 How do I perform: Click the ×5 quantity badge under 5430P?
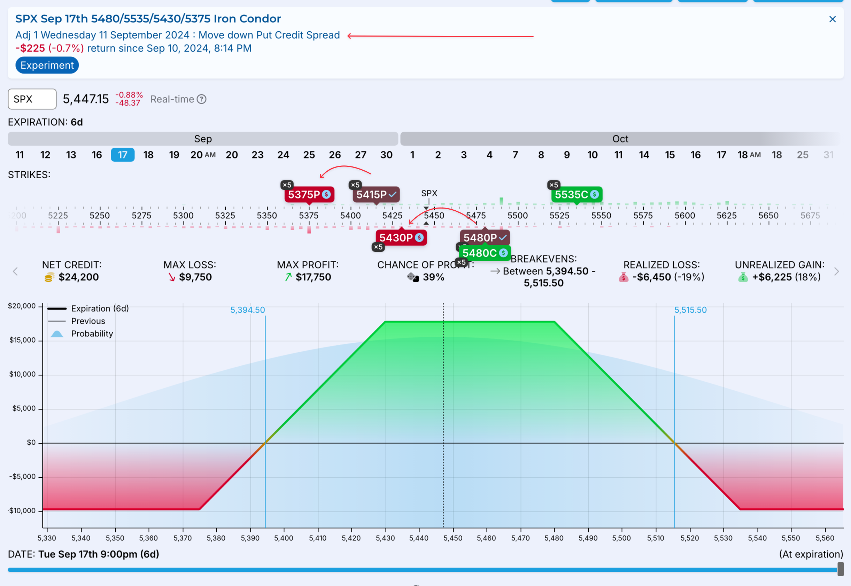[378, 247]
